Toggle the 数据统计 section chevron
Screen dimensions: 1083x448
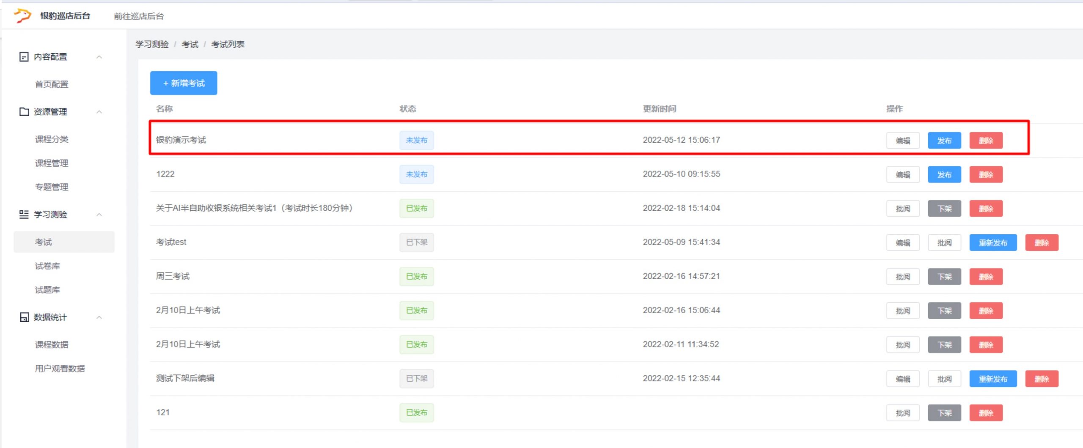pos(99,318)
